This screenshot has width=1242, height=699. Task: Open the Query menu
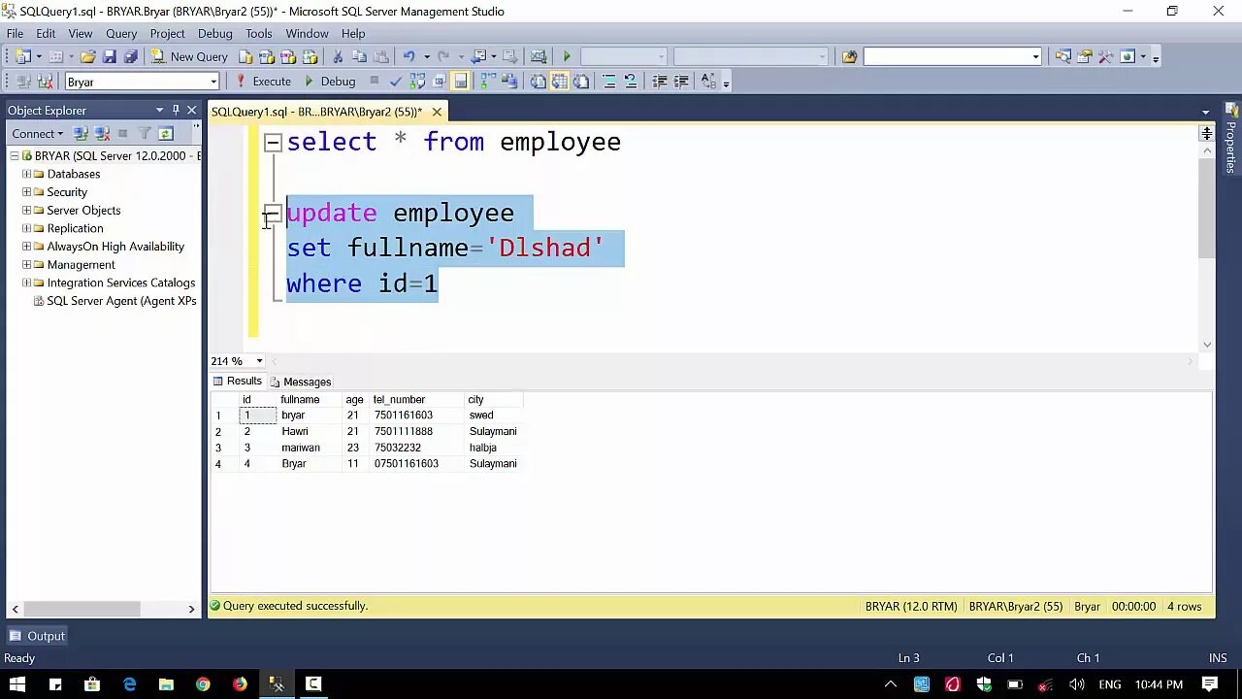tap(121, 33)
